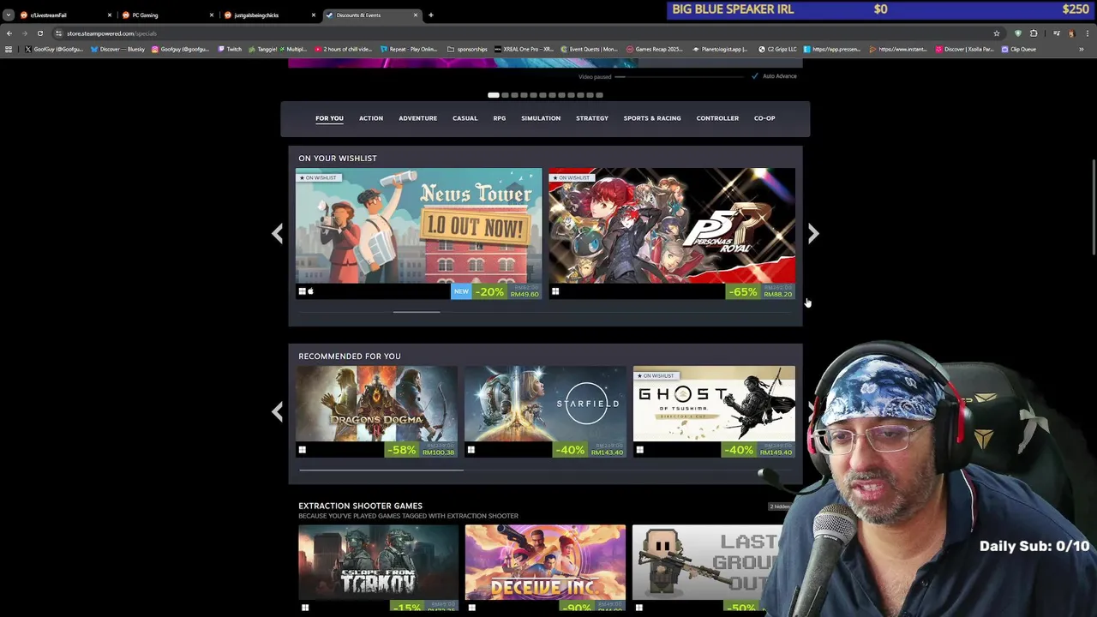The height and width of the screenshot is (617, 1097).
Task: Go to previous recommended items arrow
Action: pos(278,412)
